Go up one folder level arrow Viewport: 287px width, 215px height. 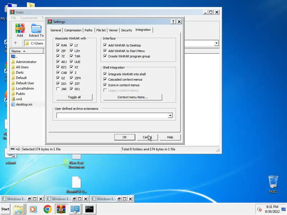[x=15, y=43]
